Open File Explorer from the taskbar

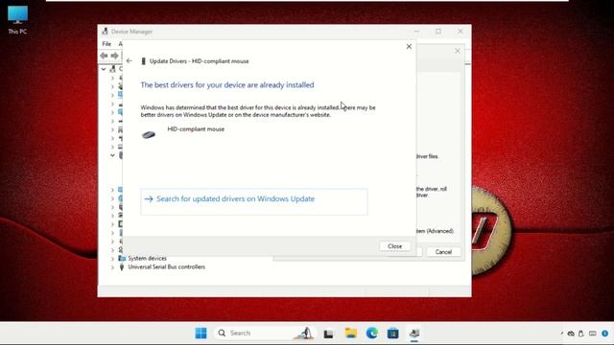point(350,333)
